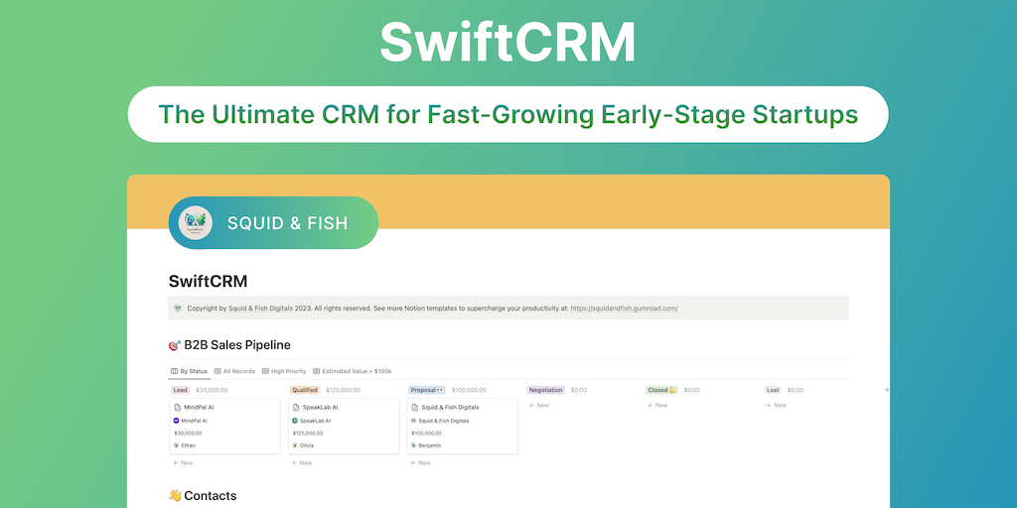Click the green SpeakLab AI company icon
Screen dimensions: 1017x508
295,421
